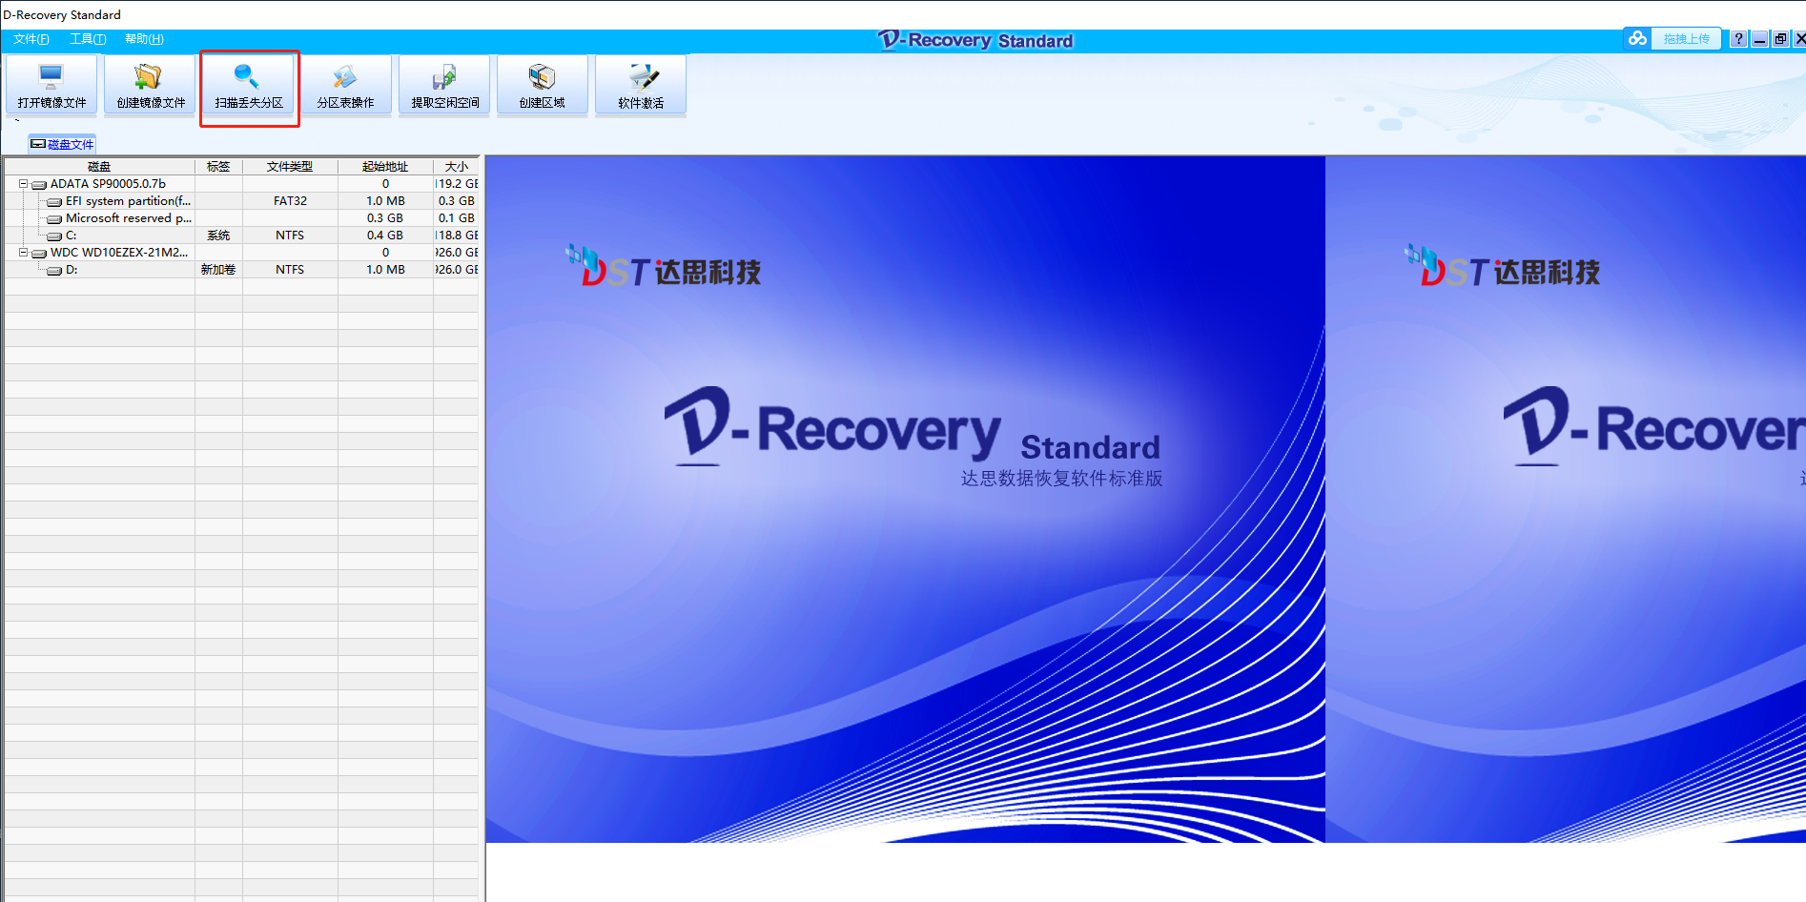Click the FAT32 file type cell
Image resolution: width=1806 pixels, height=902 pixels.
pyautogui.click(x=290, y=201)
